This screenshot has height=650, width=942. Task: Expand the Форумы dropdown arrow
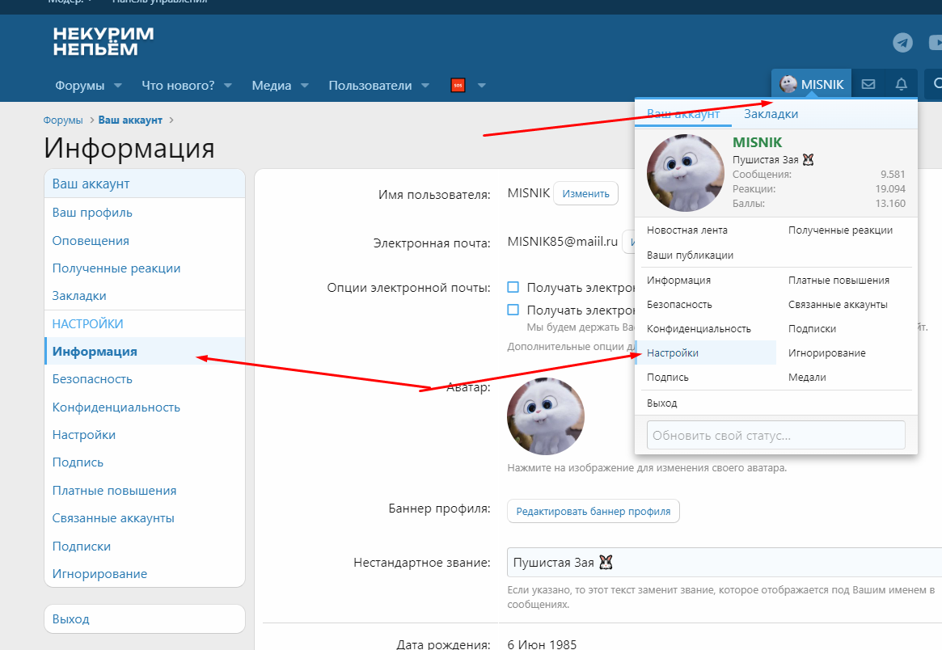tap(118, 86)
